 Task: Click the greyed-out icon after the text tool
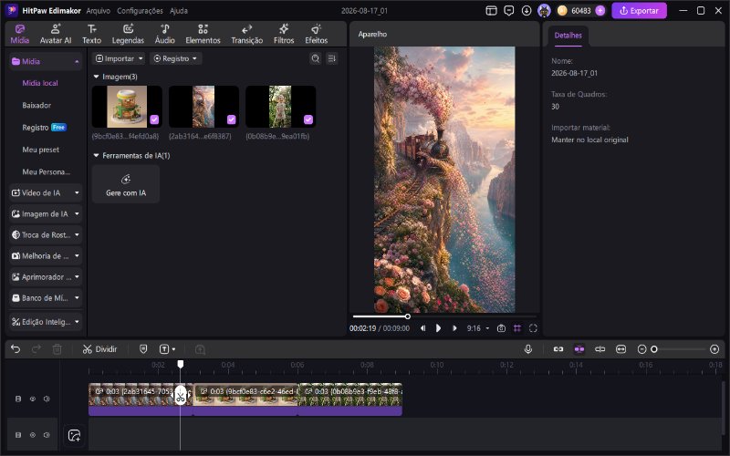point(200,349)
